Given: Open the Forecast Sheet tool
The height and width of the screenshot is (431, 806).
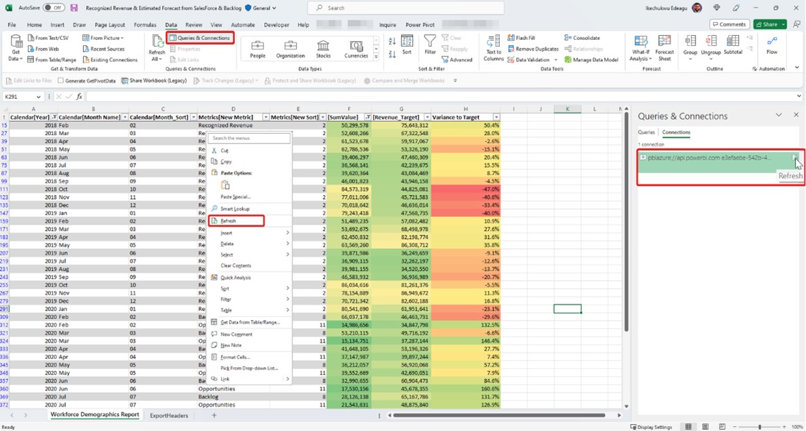Looking at the screenshot, I should point(664,42).
